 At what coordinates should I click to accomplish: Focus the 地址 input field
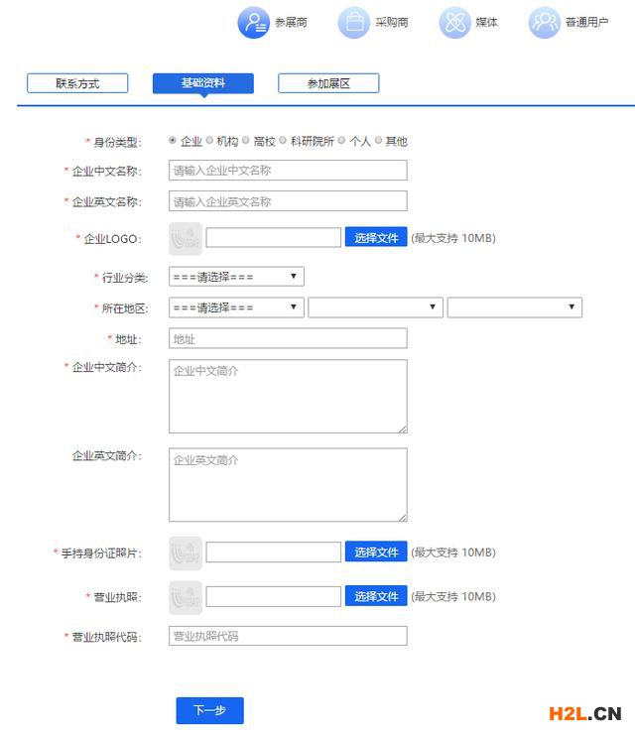click(288, 338)
